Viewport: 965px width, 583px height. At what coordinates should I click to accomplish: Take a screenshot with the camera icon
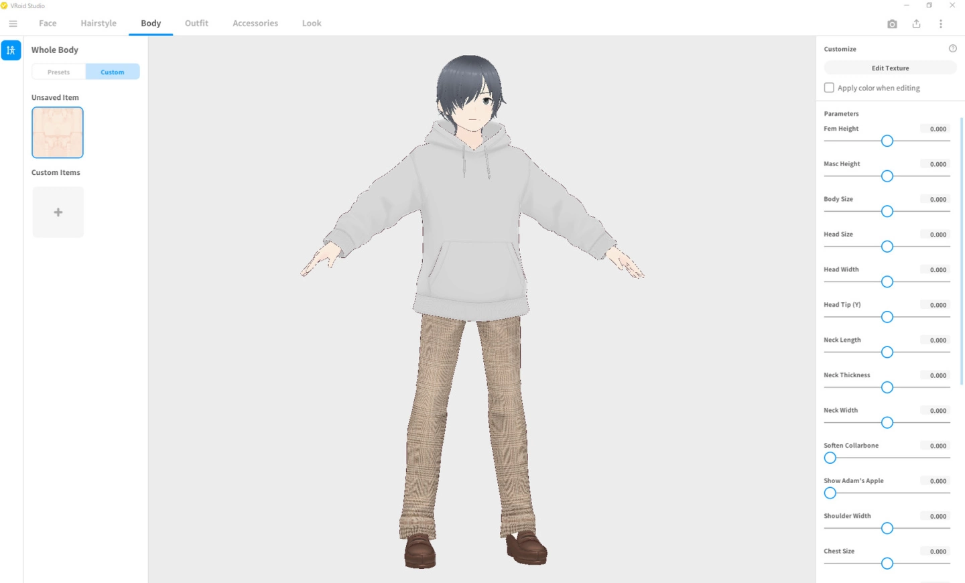[x=892, y=23]
